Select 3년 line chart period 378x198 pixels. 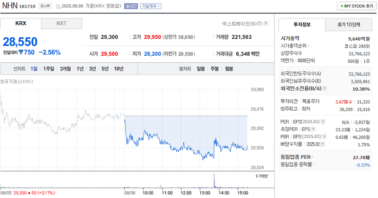point(93,69)
